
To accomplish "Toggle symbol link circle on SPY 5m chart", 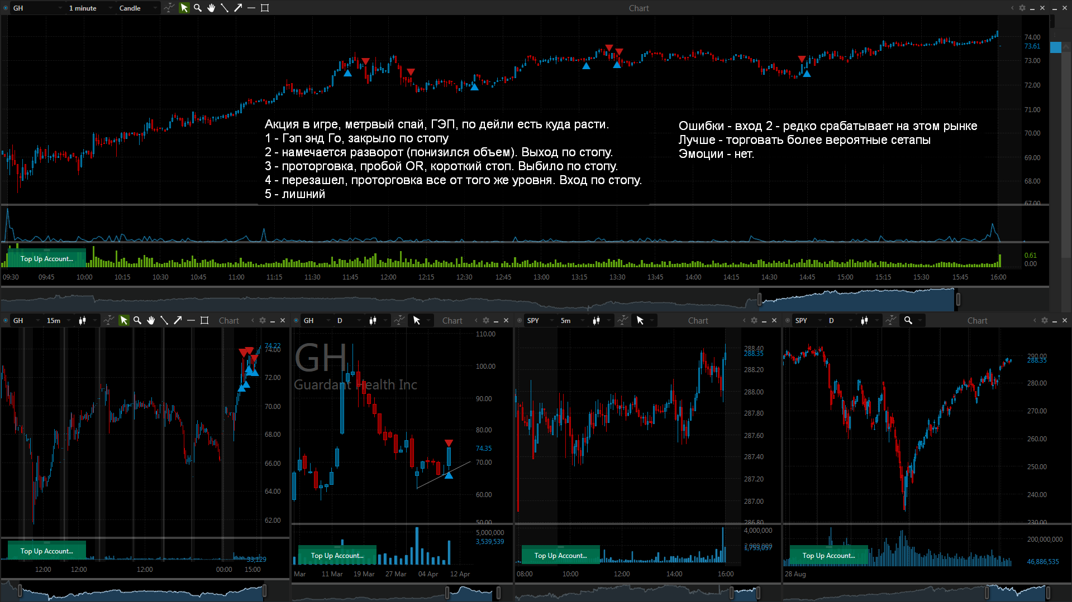I will click(520, 320).
